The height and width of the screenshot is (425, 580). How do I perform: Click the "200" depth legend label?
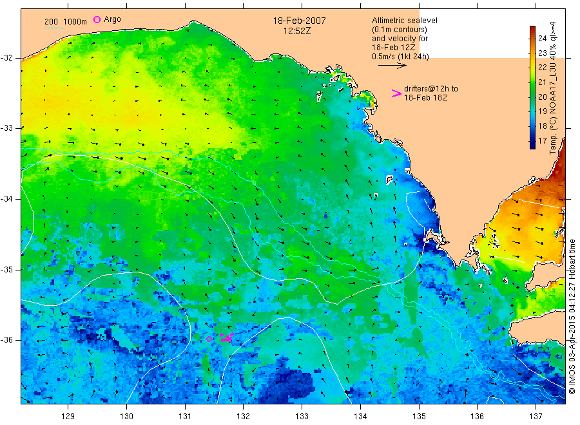coord(51,22)
